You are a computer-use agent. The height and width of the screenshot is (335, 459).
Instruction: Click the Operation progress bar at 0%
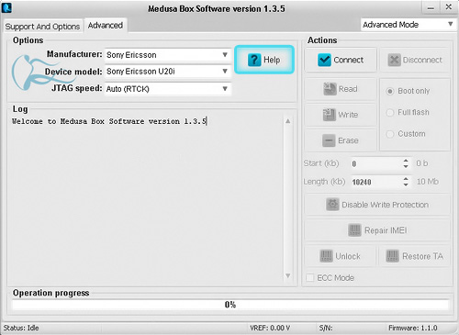pos(230,305)
